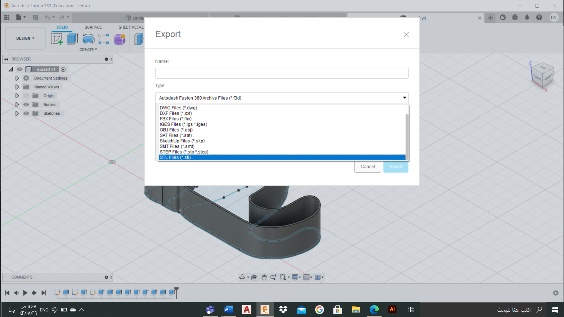
Task: Open the data panel grid icon
Action: coord(7,18)
